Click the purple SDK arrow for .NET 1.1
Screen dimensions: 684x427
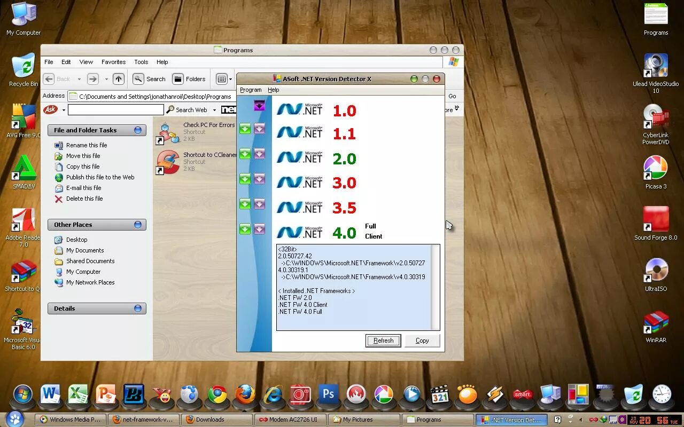tap(259, 129)
